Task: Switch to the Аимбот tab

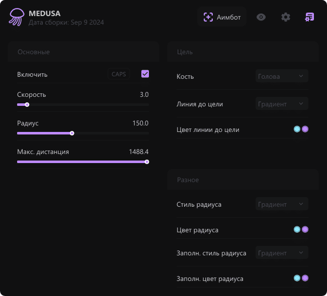Action: [222, 17]
